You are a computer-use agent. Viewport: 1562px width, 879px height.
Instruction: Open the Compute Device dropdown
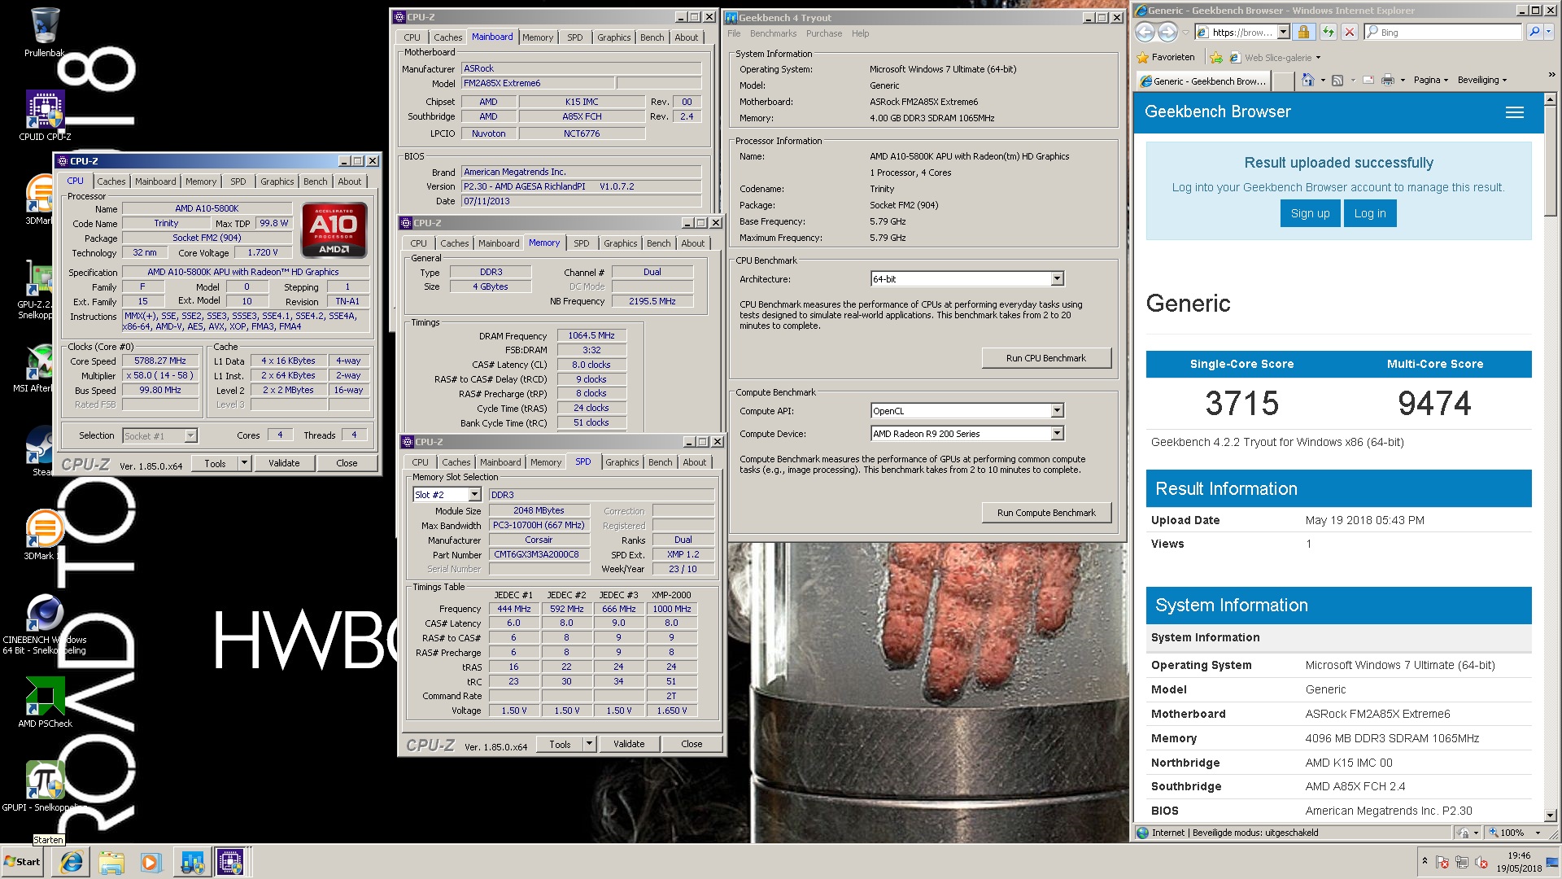coord(1057,434)
